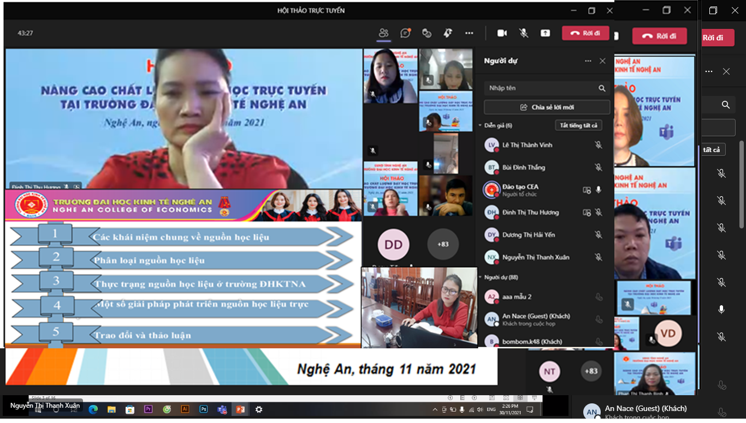The width and height of the screenshot is (746, 423).
Task: Click the call icon beside bombom.k48
Action: click(599, 342)
